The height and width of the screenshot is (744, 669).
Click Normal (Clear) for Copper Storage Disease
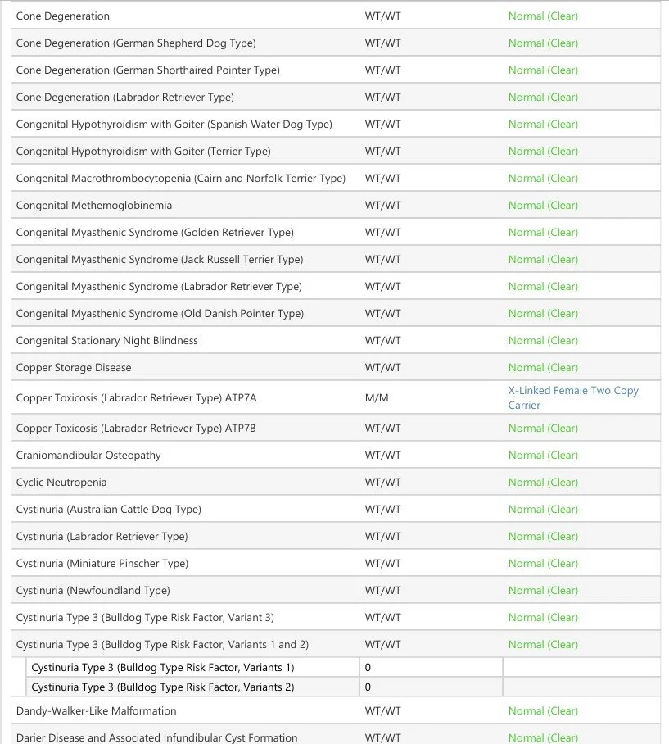[543, 368]
